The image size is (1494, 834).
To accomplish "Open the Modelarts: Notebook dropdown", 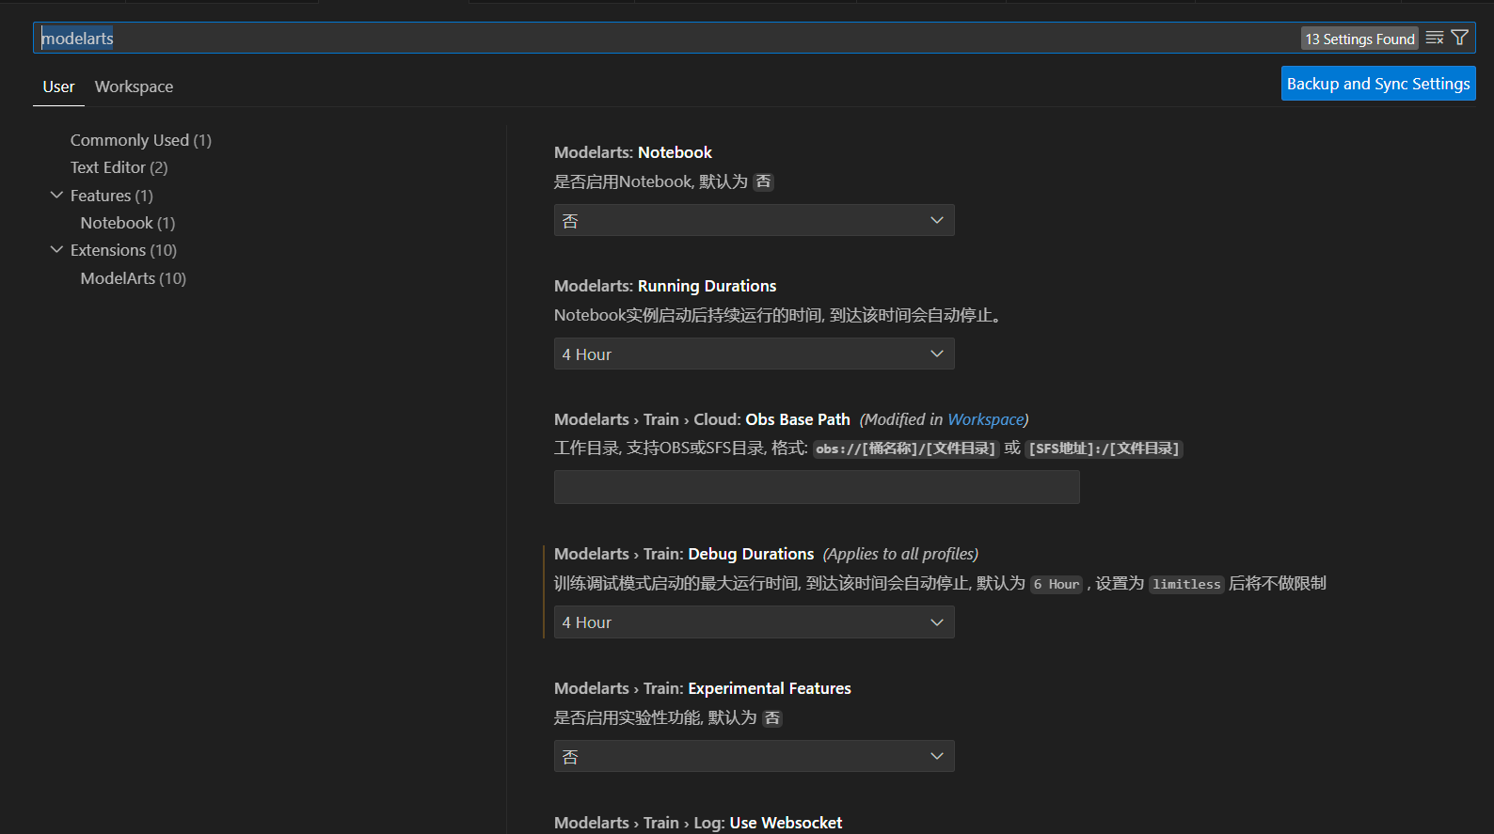I will [x=754, y=220].
